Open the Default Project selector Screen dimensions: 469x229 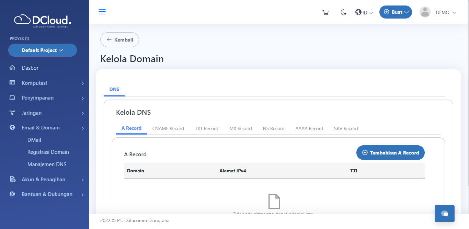43,50
